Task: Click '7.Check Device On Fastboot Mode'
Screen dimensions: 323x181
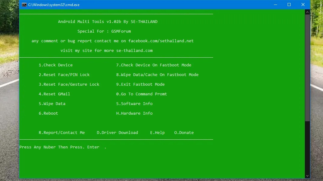Action: pos(154,65)
